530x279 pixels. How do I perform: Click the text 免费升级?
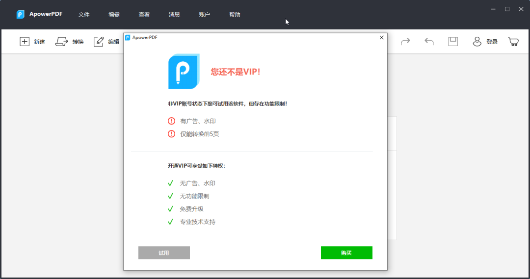(x=192, y=209)
